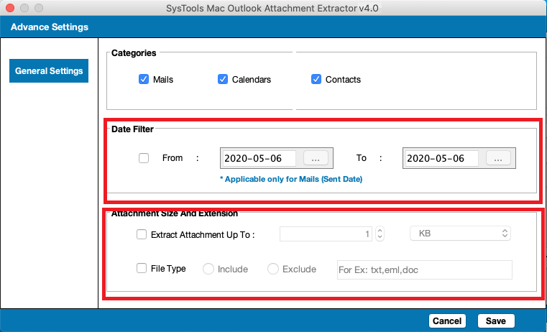Open the From date picker button

pyautogui.click(x=316, y=158)
